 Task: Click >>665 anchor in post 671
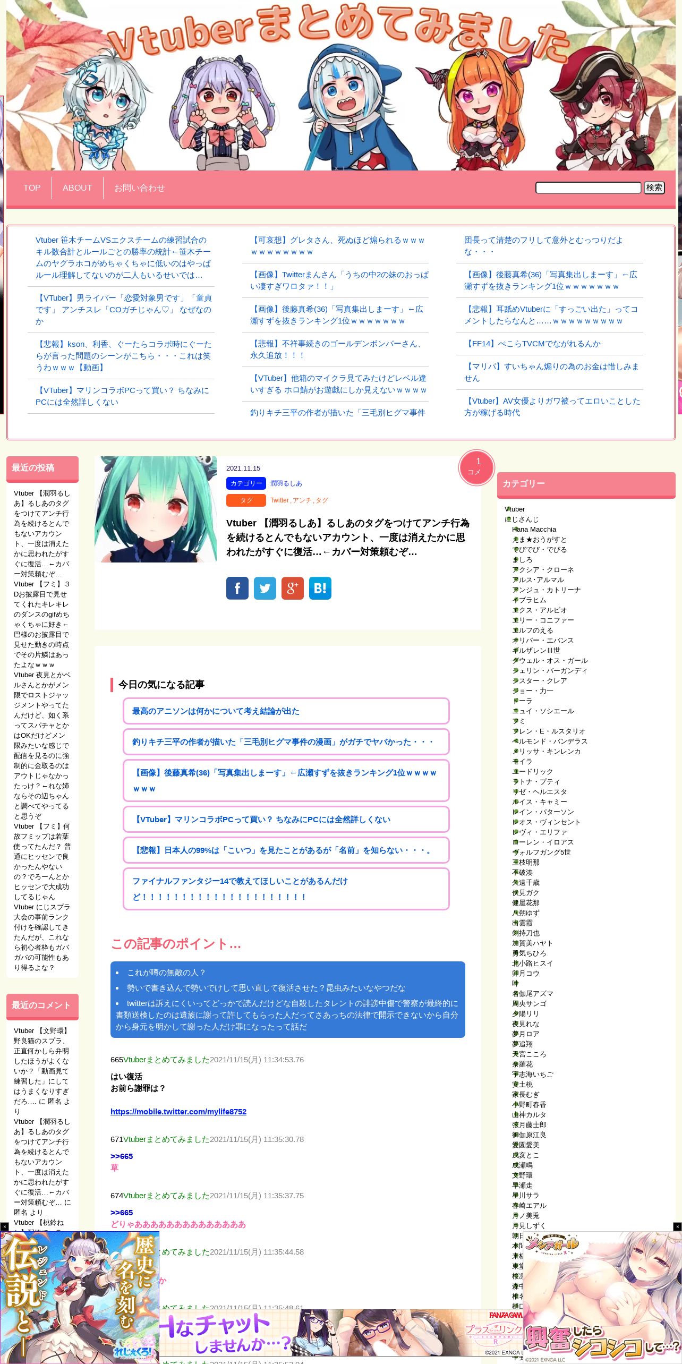tap(122, 1156)
